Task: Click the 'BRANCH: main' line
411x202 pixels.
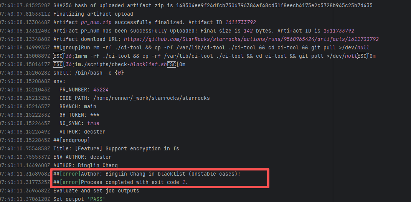Action: click(x=78, y=106)
